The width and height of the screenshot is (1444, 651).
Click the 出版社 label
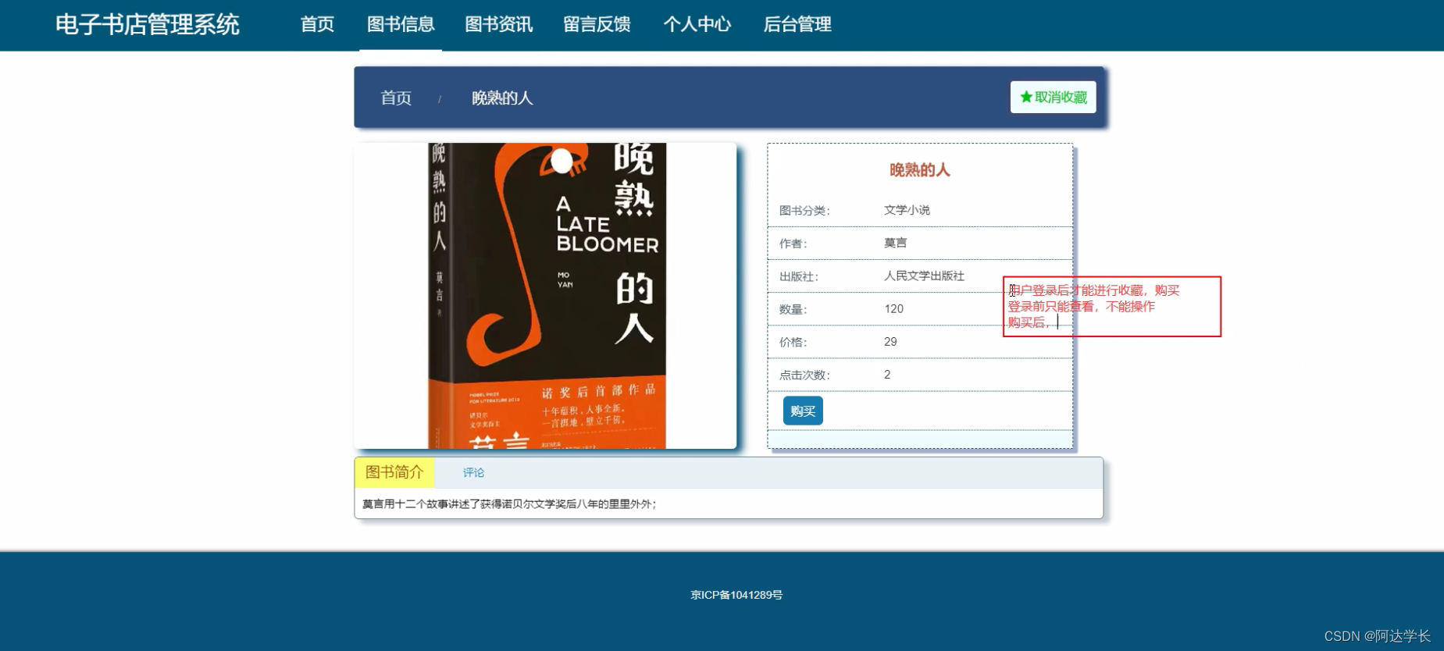coord(798,276)
